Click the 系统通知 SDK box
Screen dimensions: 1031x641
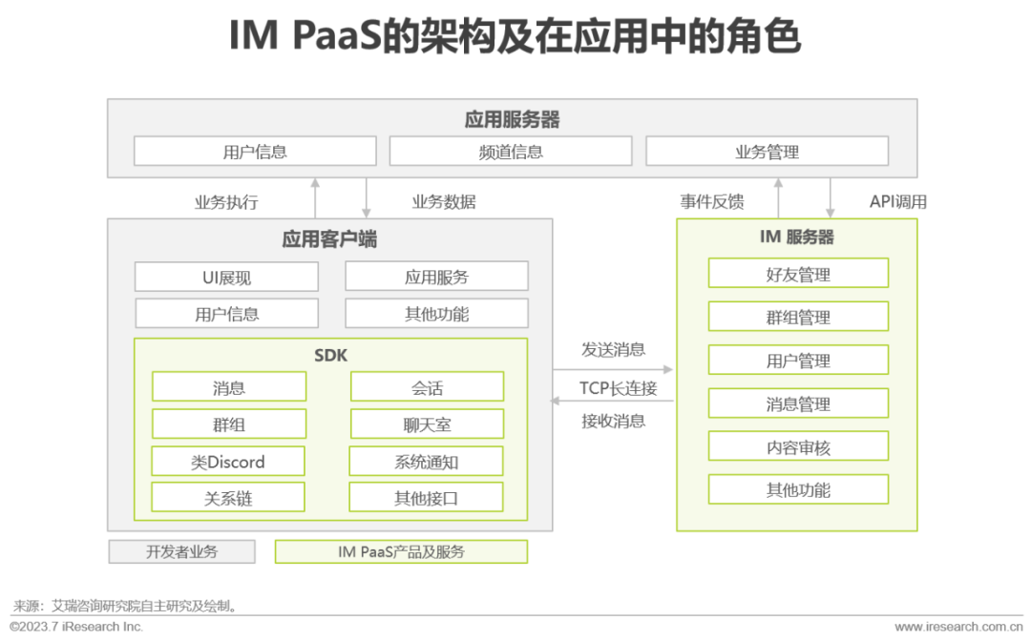click(428, 461)
